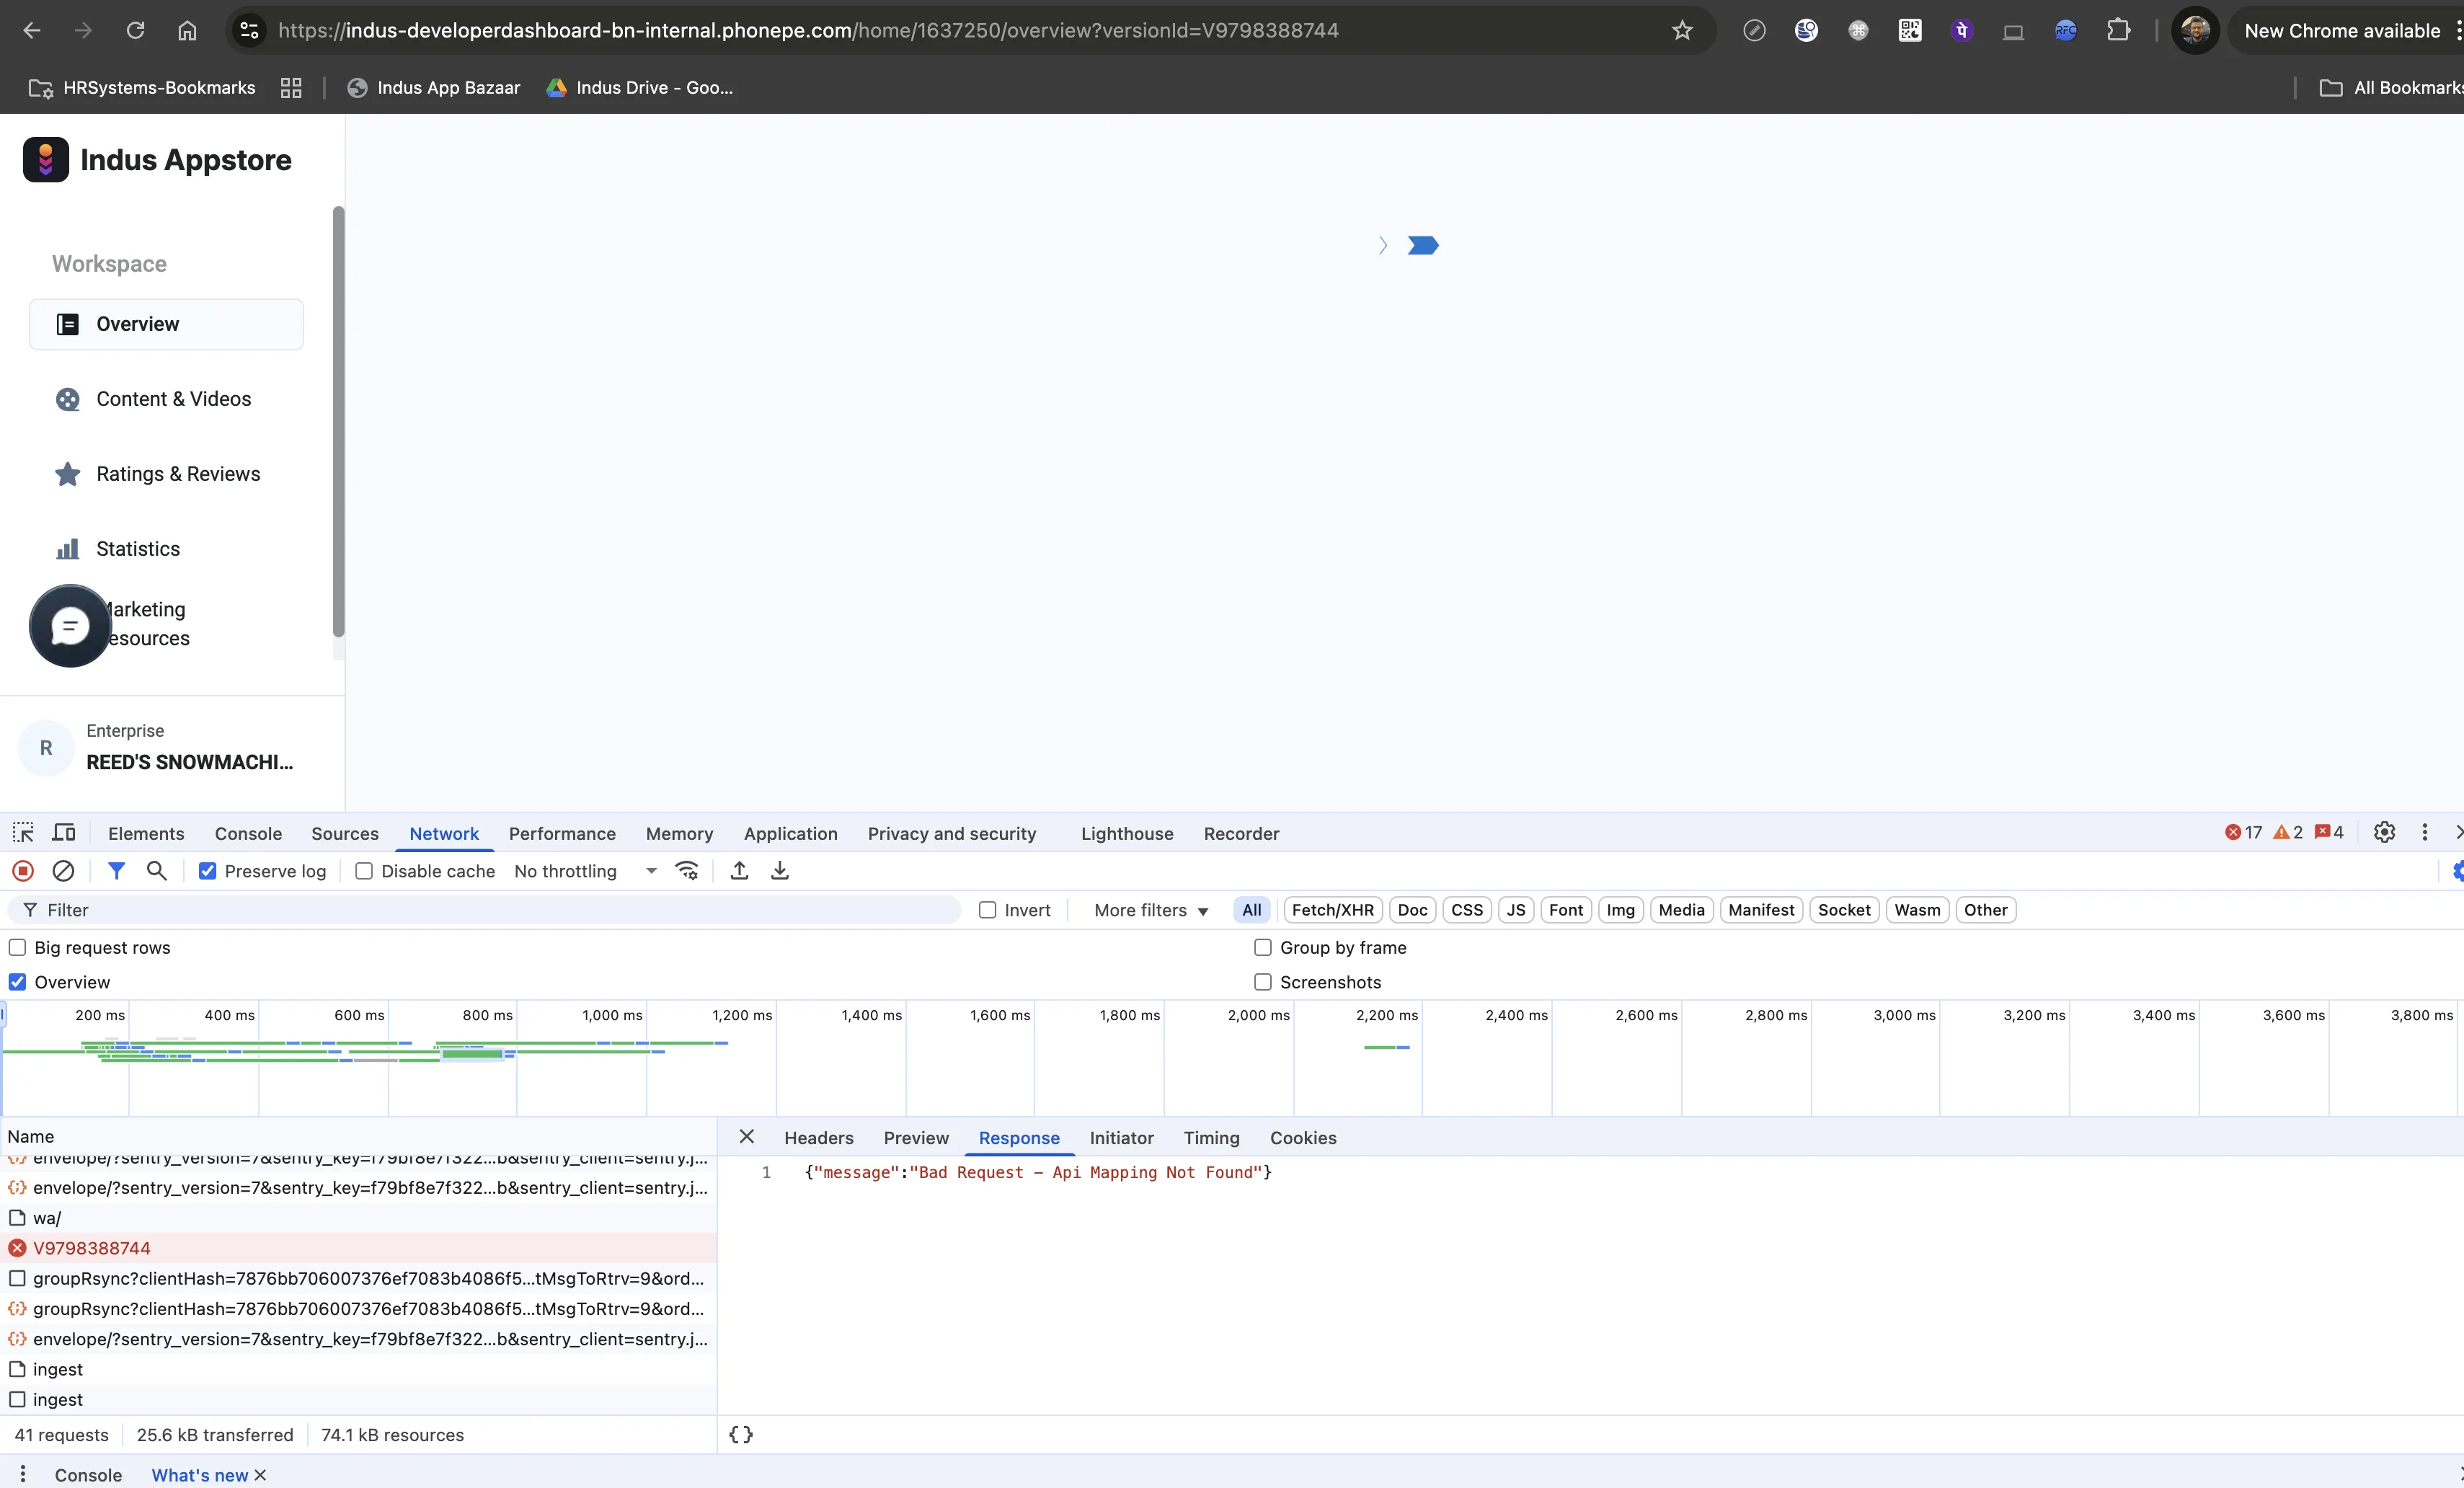Open No throttling dropdown
The image size is (2464, 1488).
(585, 871)
